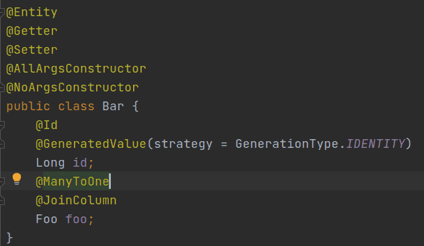The width and height of the screenshot is (424, 246).
Task: Click the @Getter annotation
Action: coord(32,31)
